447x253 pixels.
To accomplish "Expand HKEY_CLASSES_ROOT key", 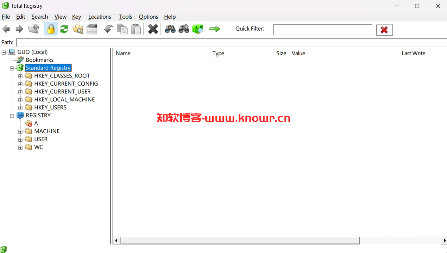I will [x=20, y=76].
